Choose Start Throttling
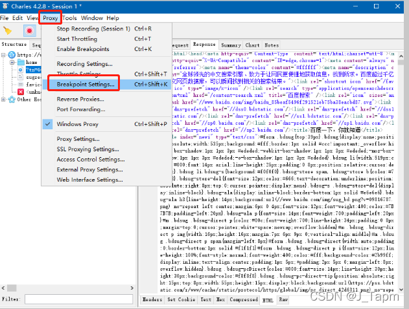Screen dimensions: 409x309 (106, 39)
